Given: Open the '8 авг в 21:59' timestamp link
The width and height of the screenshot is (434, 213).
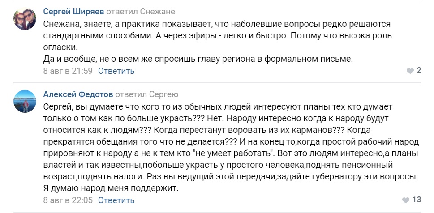Looking at the screenshot, I should pos(68,71).
